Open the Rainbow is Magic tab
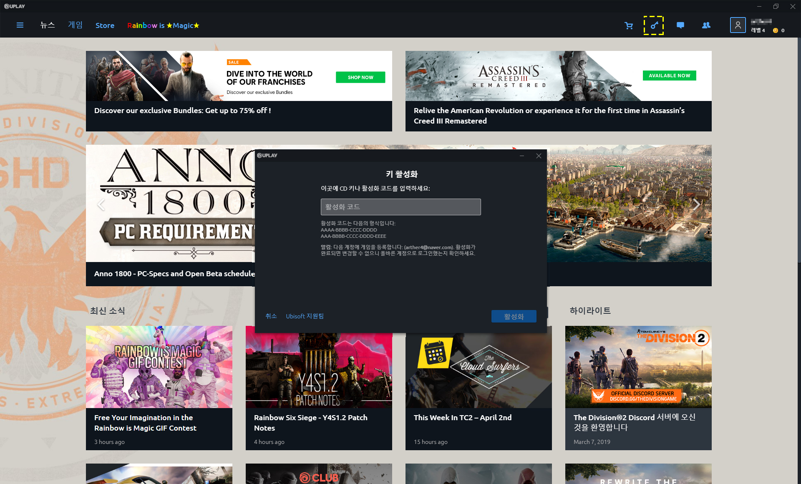This screenshot has height=484, width=801. click(163, 25)
